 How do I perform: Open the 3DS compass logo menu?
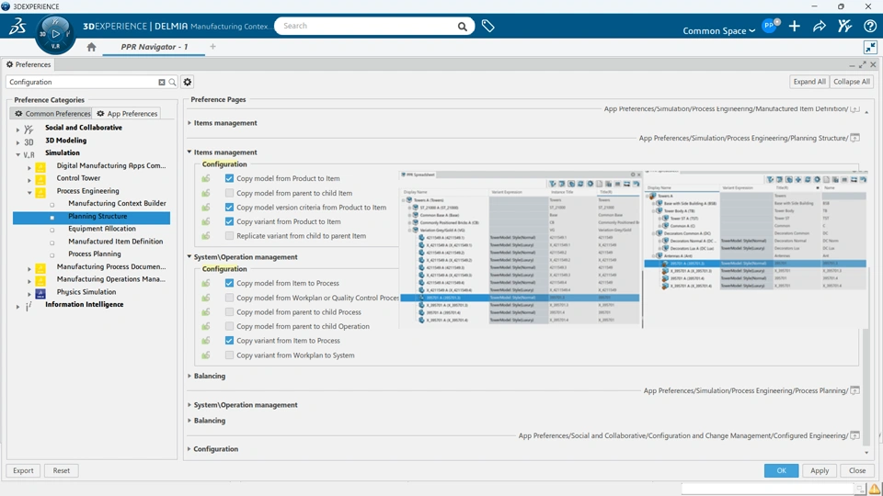coord(17,26)
